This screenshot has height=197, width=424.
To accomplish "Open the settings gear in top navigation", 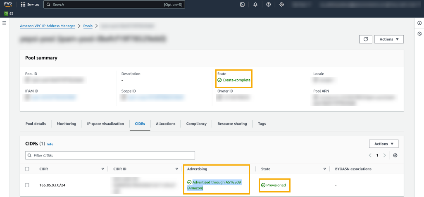I will (x=282, y=5).
